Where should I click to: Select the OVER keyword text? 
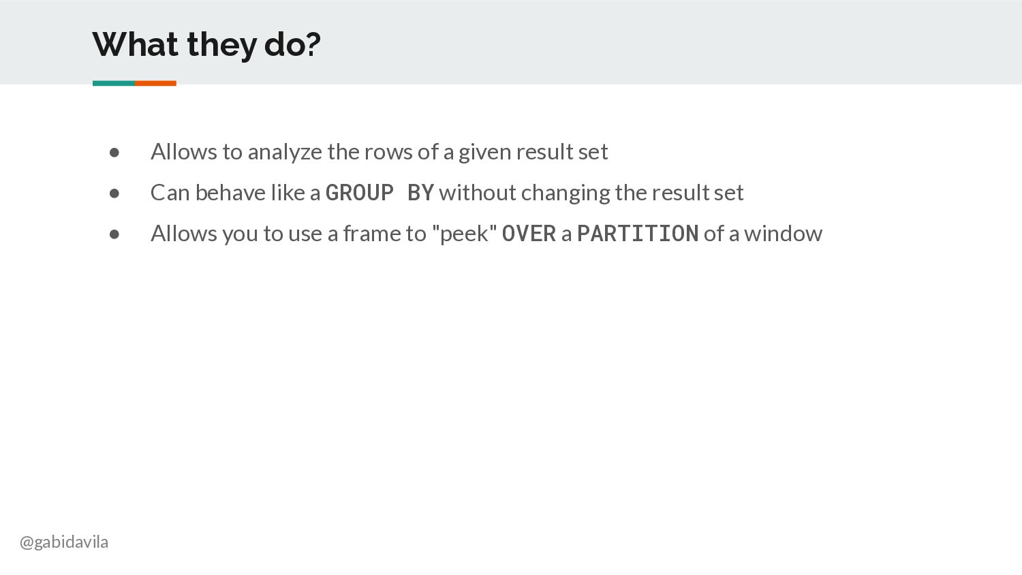coord(529,234)
